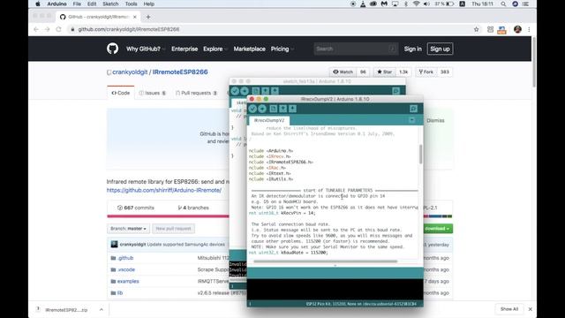Expand Explore menu in GitHub header
The width and height of the screenshot is (565, 318).
(x=215, y=49)
